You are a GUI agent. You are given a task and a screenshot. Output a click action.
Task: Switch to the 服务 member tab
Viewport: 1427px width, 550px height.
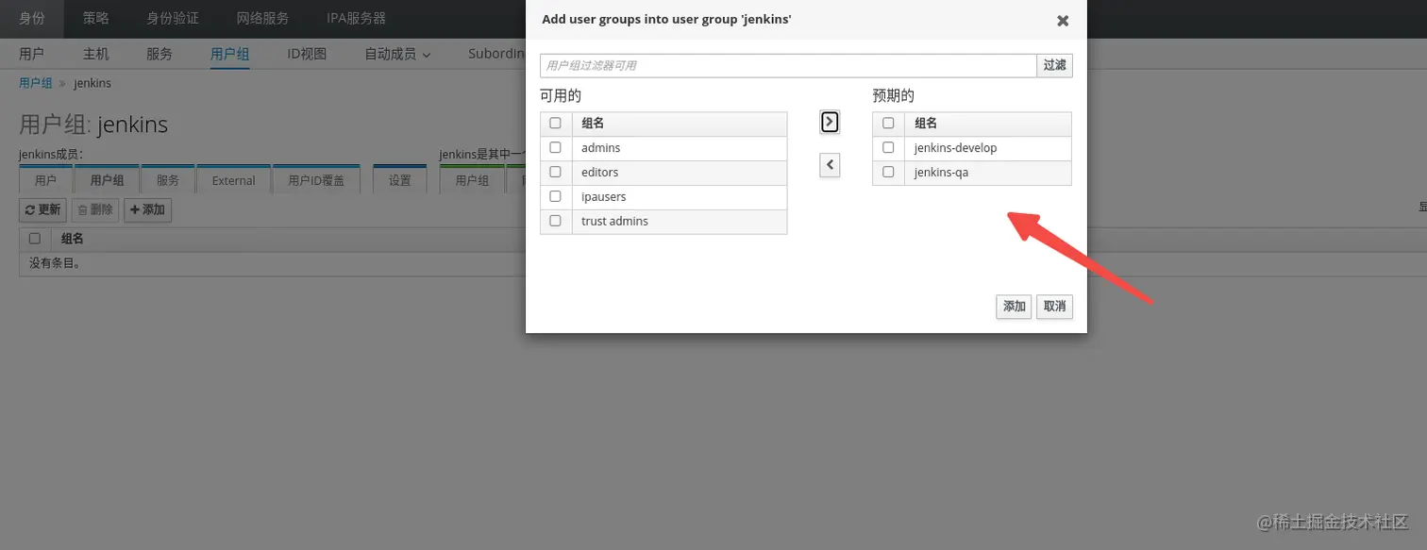[x=167, y=180]
